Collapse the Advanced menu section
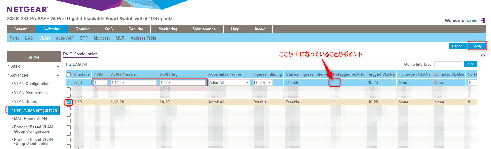This screenshot has width=491, height=149. (x=58, y=75)
